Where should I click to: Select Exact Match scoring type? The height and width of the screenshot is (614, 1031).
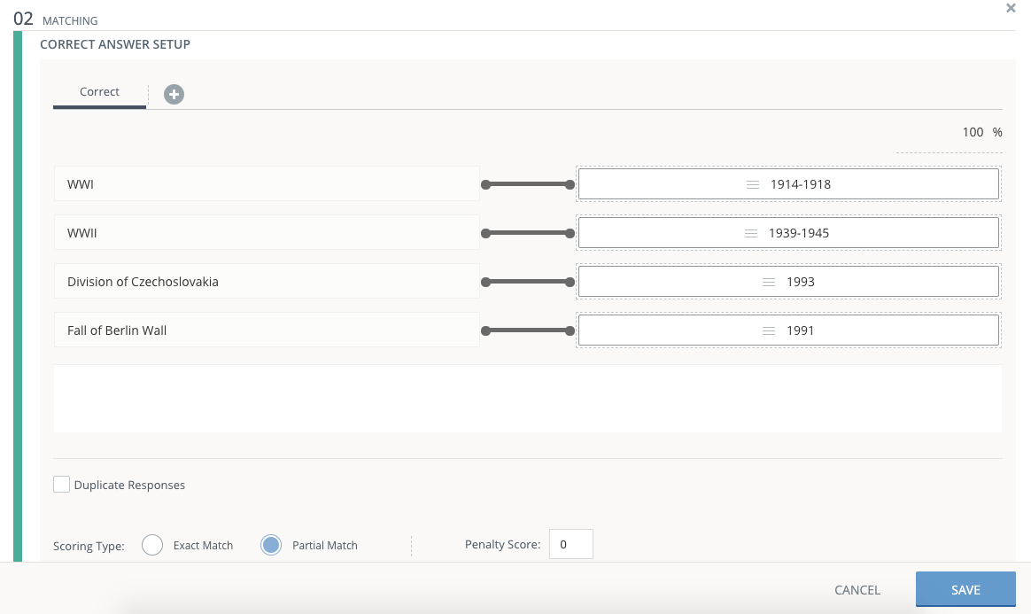pos(152,545)
